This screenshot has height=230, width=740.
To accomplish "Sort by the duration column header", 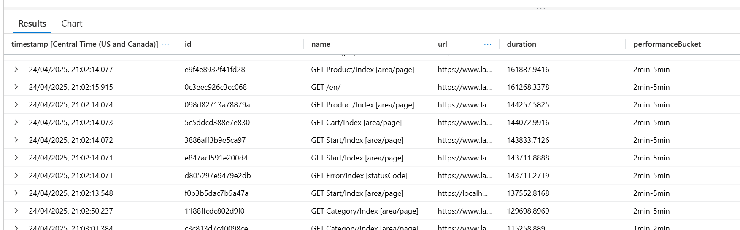I will pyautogui.click(x=521, y=44).
